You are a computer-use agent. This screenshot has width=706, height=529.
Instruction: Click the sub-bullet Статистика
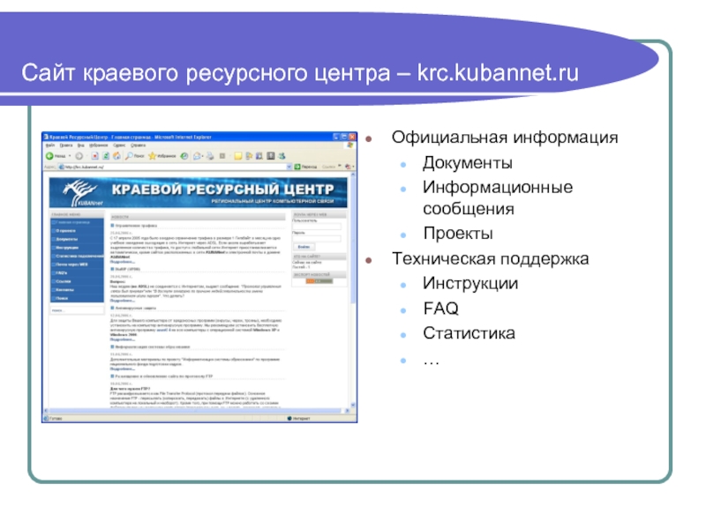point(469,333)
